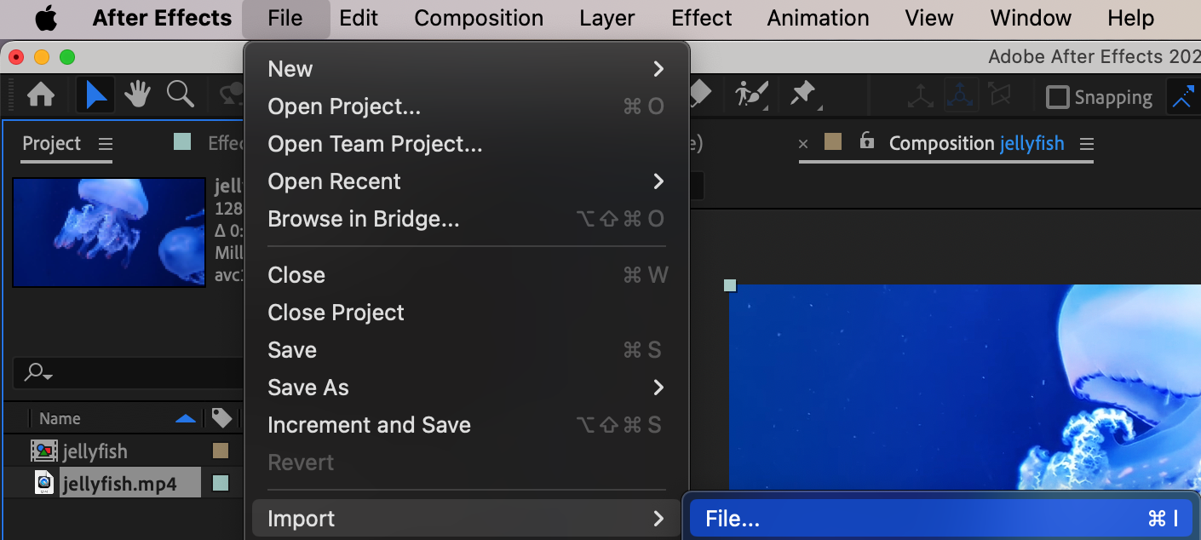Enable the Snapping checkbox
Viewport: 1201px width, 540px height.
click(x=1057, y=97)
